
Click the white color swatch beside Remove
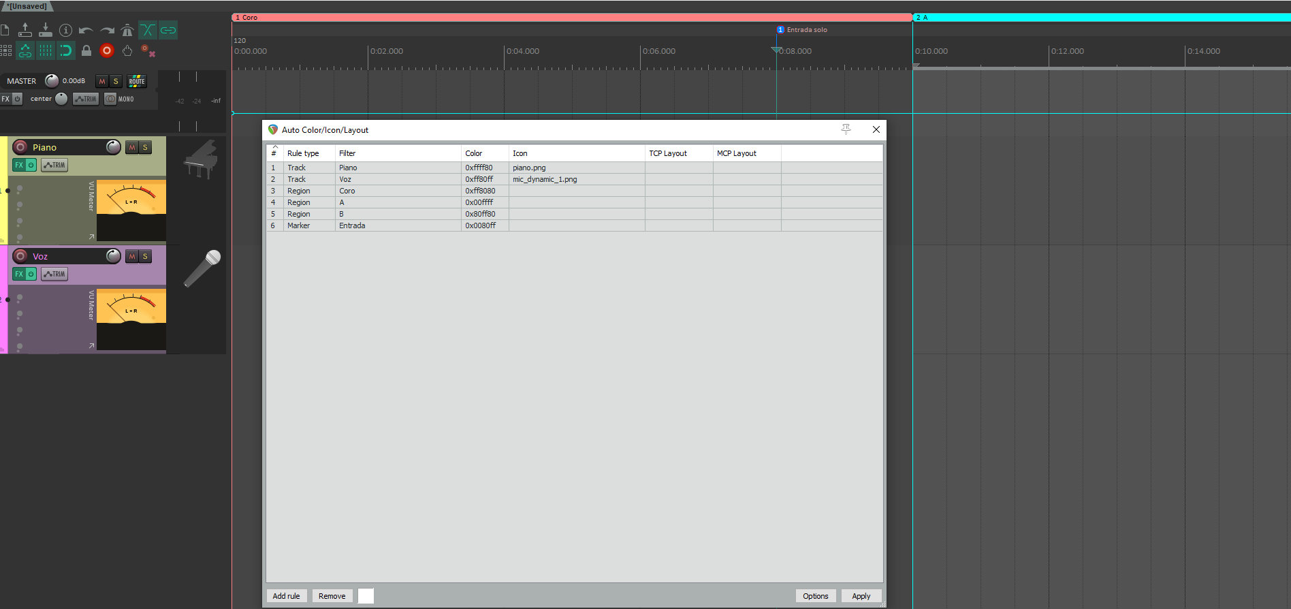(x=366, y=596)
